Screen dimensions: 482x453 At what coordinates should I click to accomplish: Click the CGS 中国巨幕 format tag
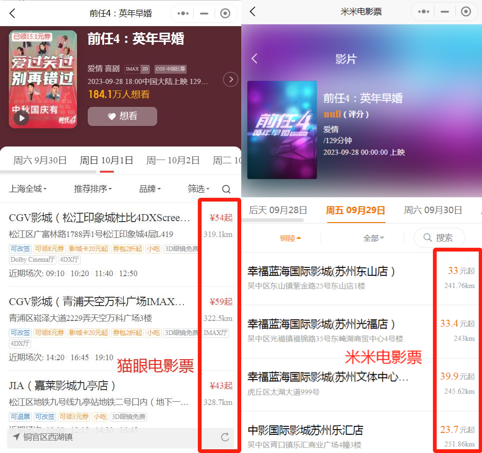170,69
